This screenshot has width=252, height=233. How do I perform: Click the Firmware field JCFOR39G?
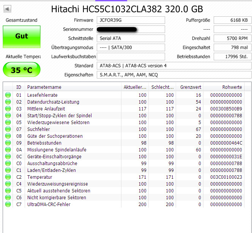131,20
